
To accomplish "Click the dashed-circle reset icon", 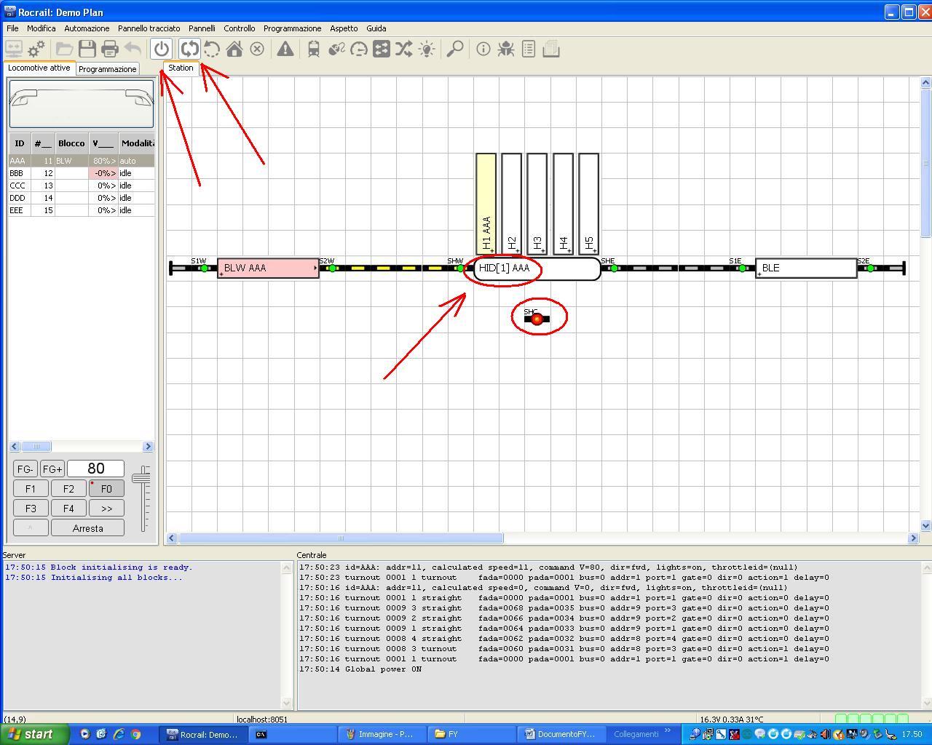I will tap(212, 49).
